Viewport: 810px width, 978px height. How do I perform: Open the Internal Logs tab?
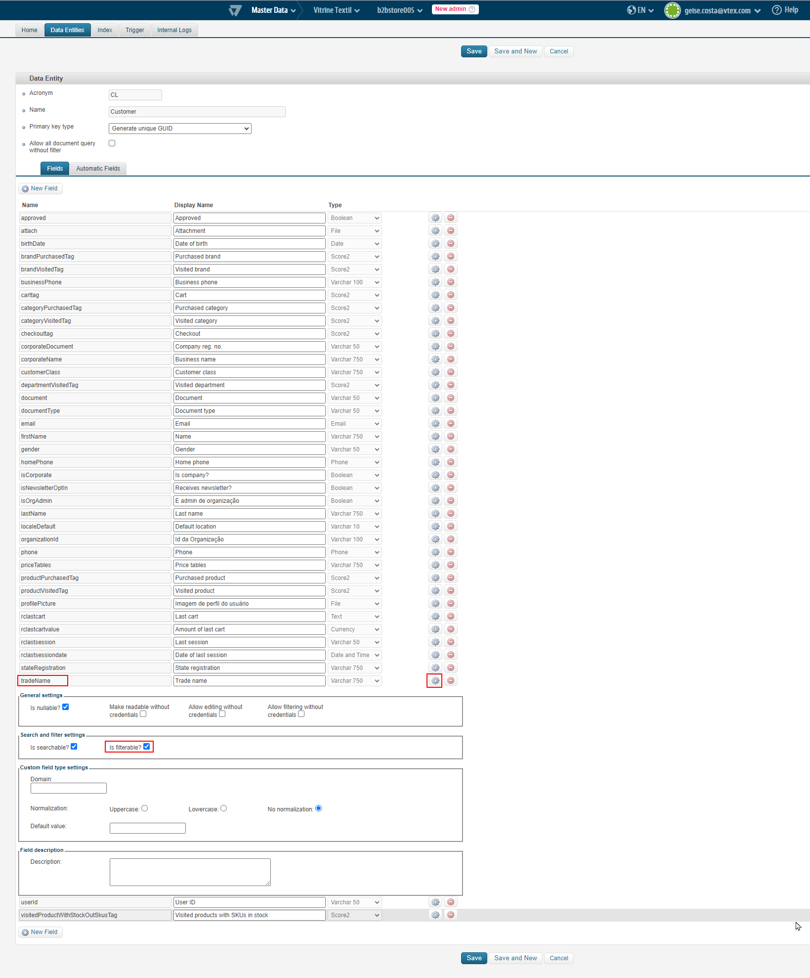[174, 30]
